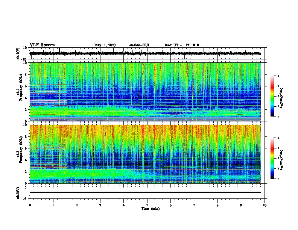Click the 'ch.1(V)' waveform axis label

[x=18, y=53]
